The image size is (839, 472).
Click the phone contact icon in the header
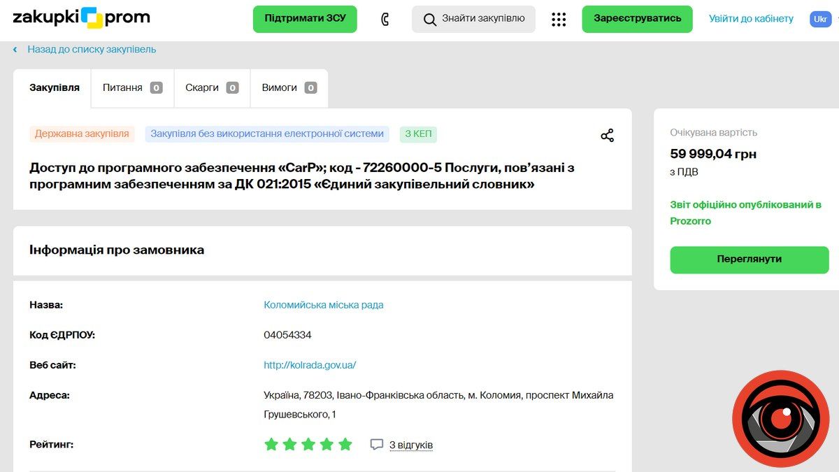pos(385,19)
